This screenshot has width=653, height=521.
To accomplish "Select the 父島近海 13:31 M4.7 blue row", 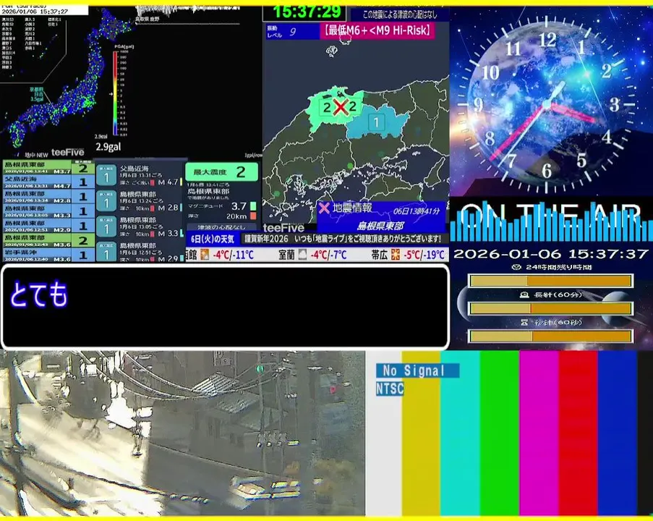I will (x=48, y=182).
